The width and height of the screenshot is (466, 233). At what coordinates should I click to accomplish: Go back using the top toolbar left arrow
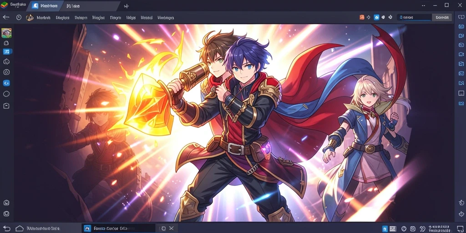[x=6, y=17]
